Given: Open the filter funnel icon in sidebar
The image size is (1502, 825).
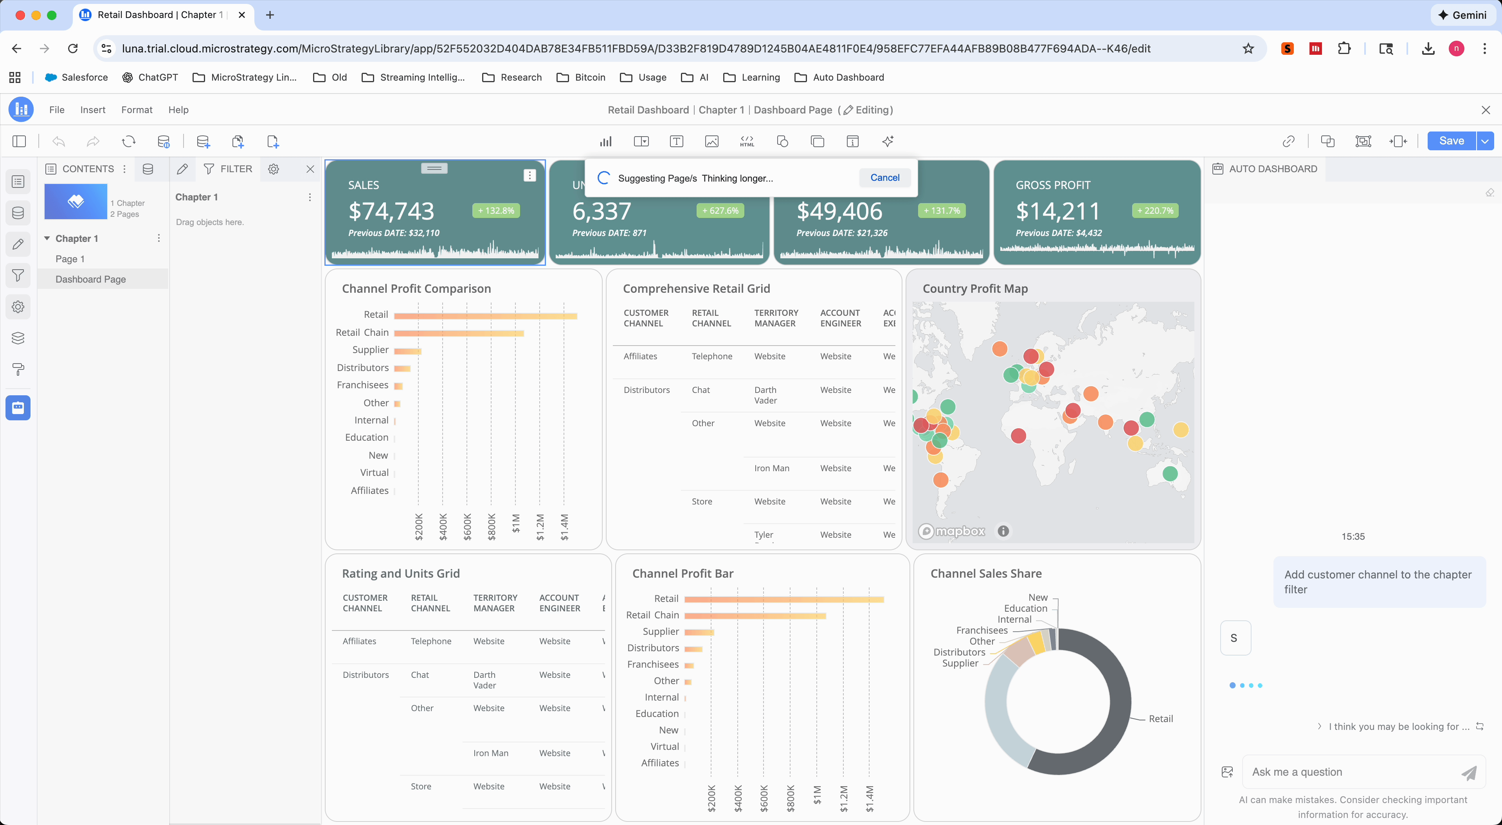Looking at the screenshot, I should pos(18,275).
